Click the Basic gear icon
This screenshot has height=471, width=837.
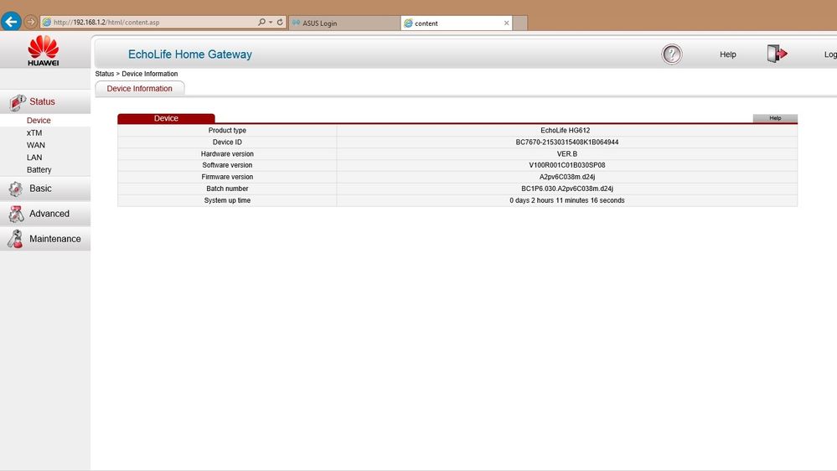15,189
